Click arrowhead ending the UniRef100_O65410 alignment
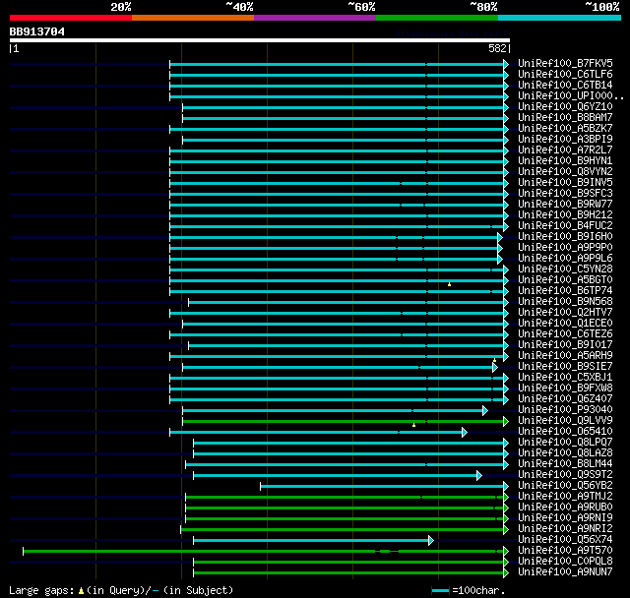The image size is (630, 598). click(x=465, y=432)
